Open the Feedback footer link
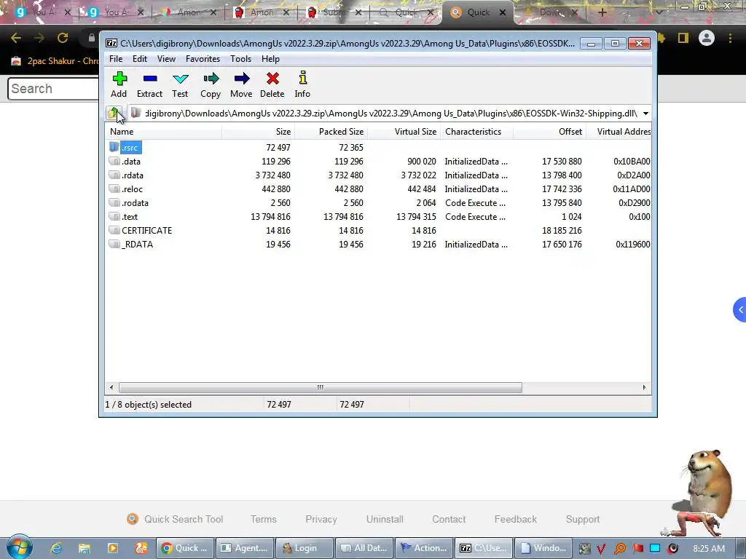746x559 pixels. pos(516,519)
